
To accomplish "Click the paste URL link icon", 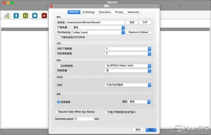I will (x=7, y=16).
